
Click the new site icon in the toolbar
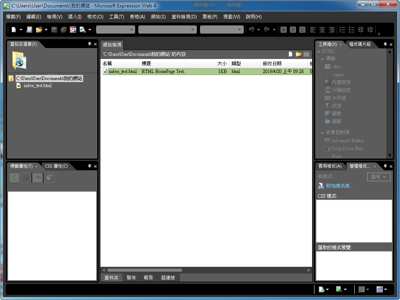coord(29,30)
